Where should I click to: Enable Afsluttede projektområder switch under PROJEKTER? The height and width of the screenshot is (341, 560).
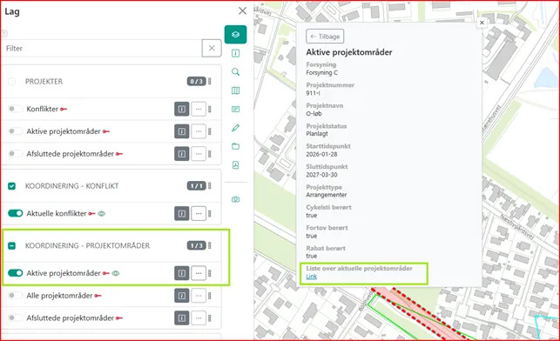point(15,154)
